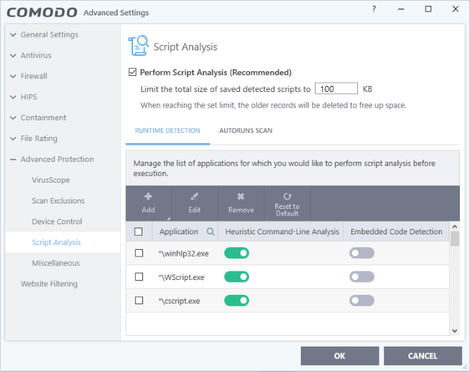The width and height of the screenshot is (470, 372).
Task: Select the *\winhlp32.exe entry text
Action: 183,254
